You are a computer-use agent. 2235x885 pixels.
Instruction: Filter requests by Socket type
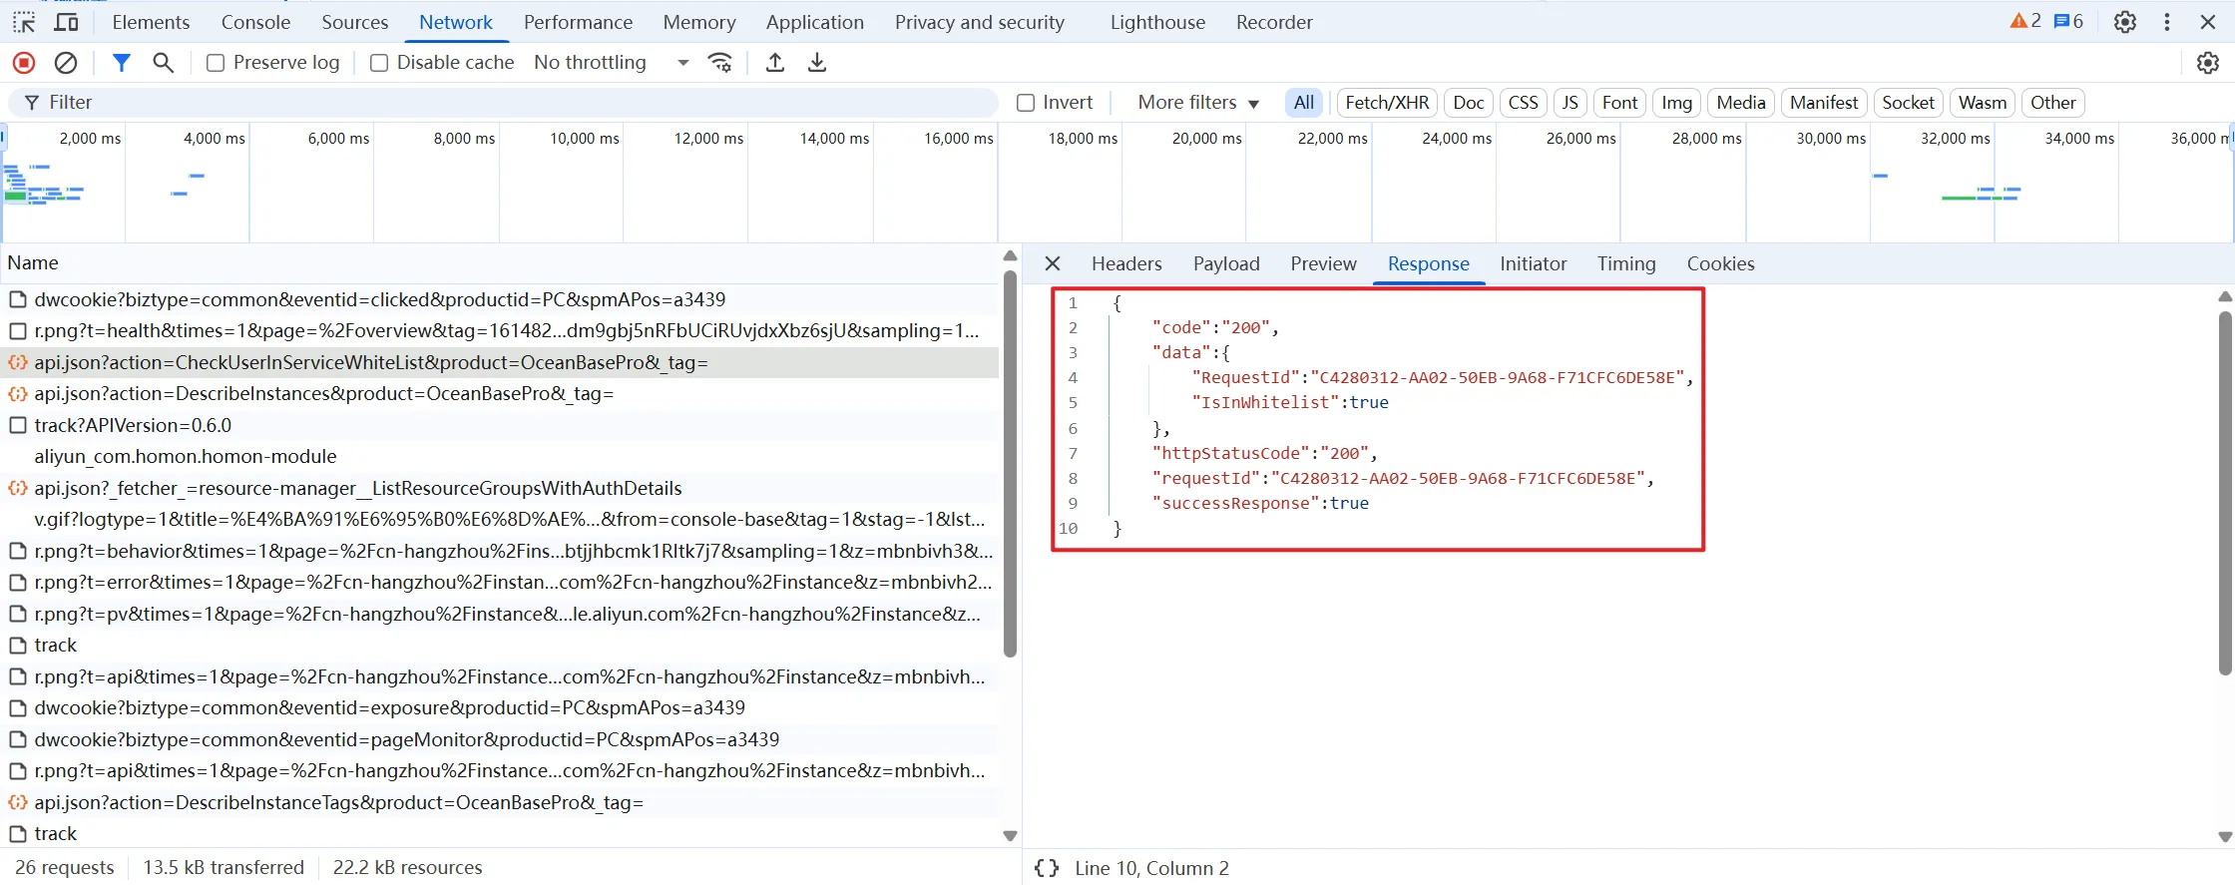(x=1908, y=103)
